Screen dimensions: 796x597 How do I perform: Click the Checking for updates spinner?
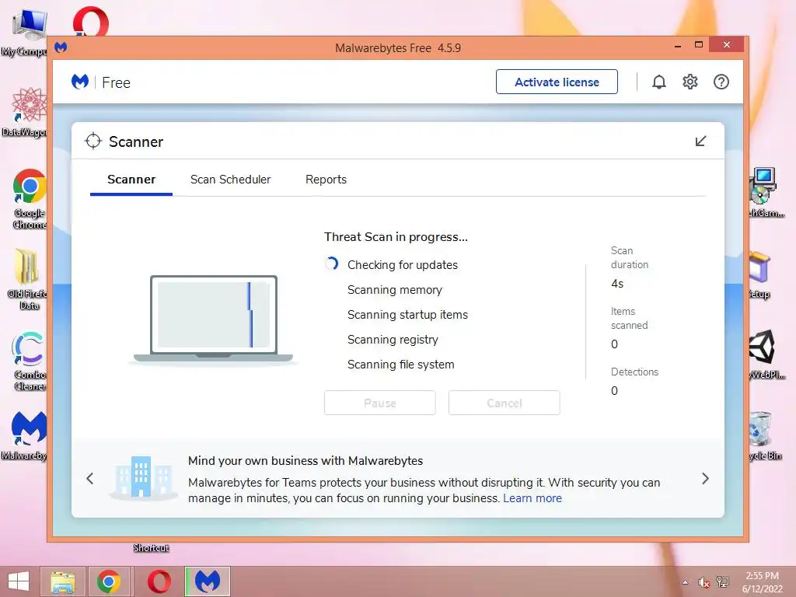click(x=332, y=264)
